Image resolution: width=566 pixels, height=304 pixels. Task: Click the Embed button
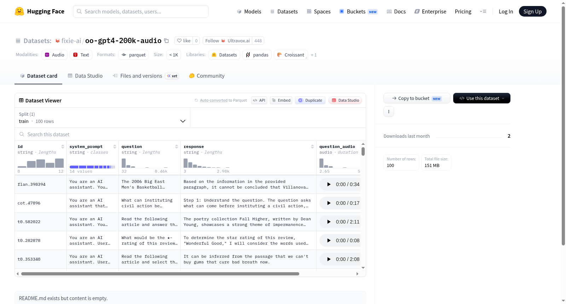click(281, 100)
